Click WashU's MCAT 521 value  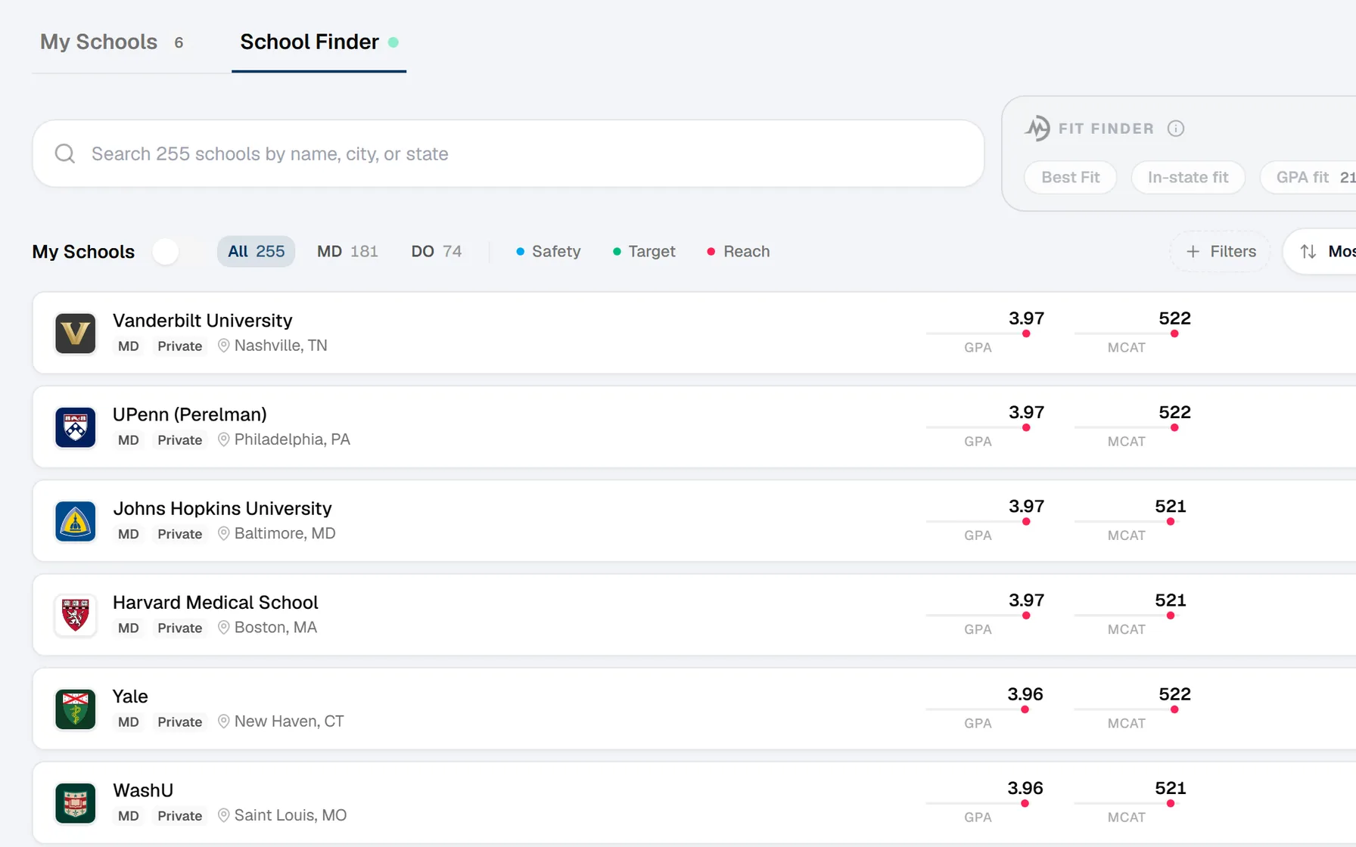(x=1170, y=788)
